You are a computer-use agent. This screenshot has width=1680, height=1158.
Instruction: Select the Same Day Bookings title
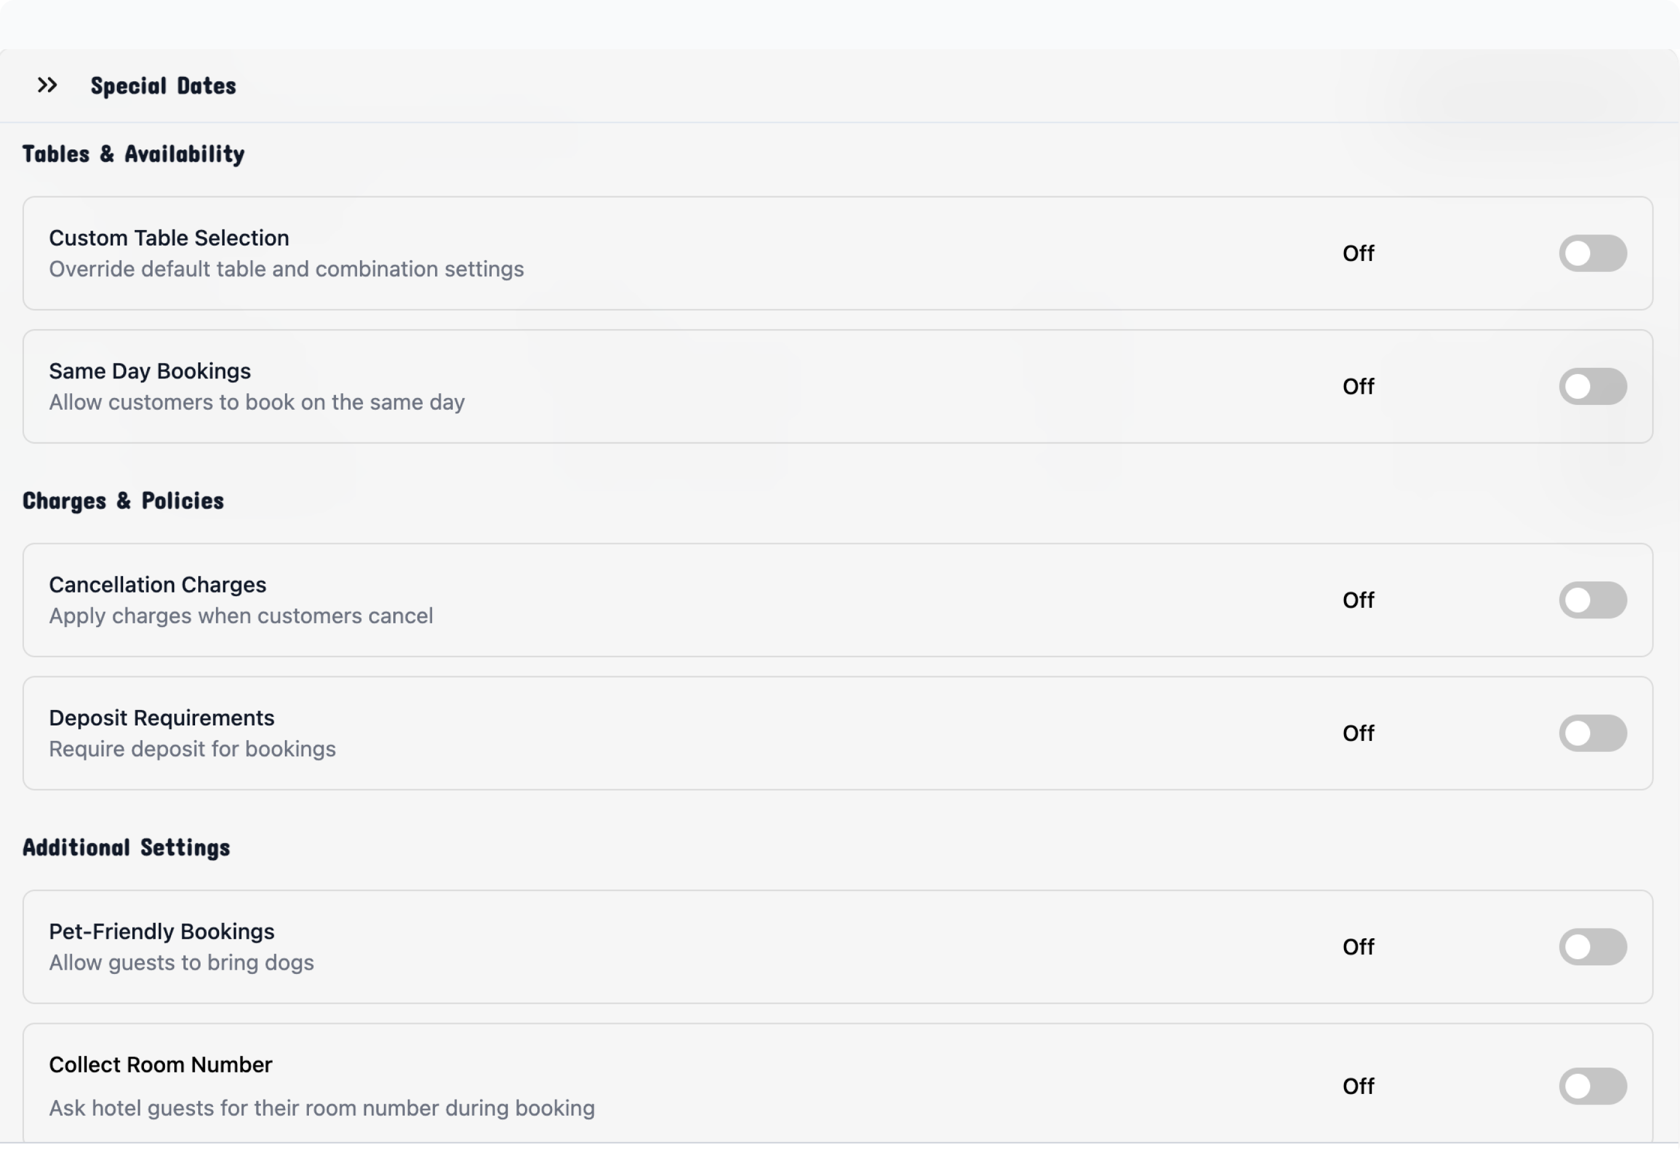click(x=150, y=372)
